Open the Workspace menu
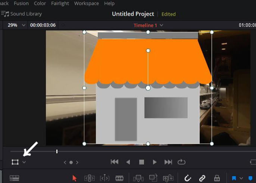 click(86, 3)
